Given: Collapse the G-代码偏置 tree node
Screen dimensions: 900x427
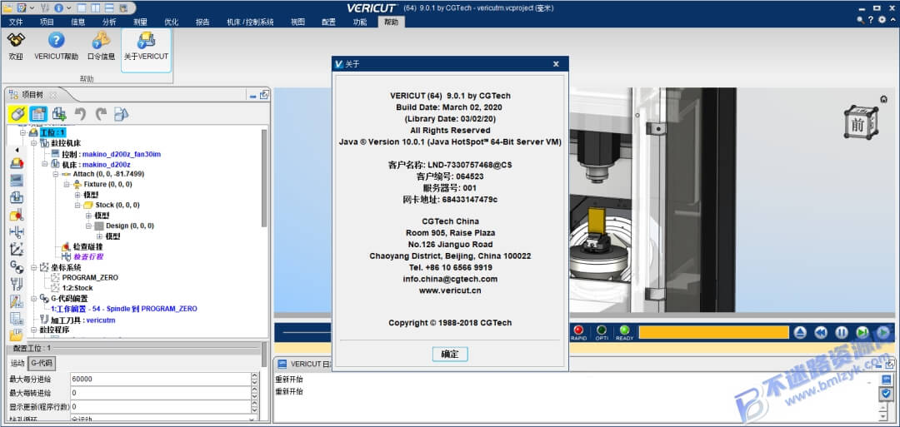Looking at the screenshot, I should click(x=33, y=298).
